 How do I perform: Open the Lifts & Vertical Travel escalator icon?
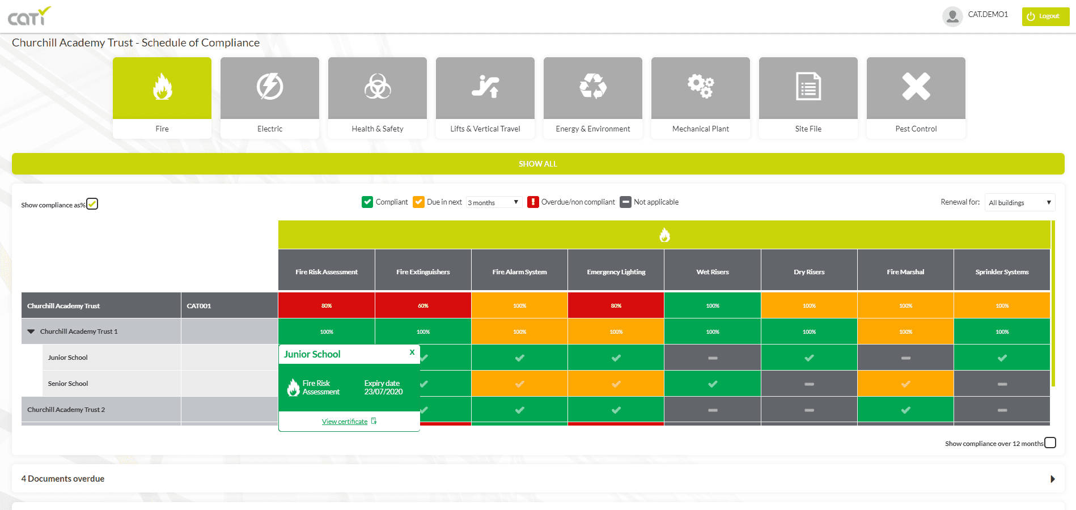click(x=485, y=87)
